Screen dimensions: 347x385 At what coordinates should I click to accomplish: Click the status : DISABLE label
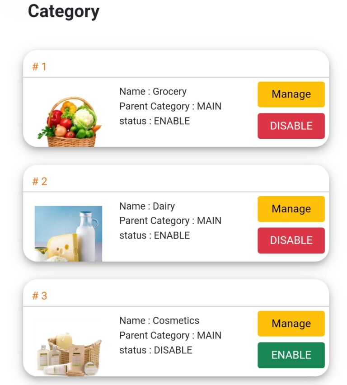[x=156, y=350]
